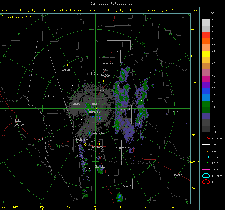Click the Stettler town label
Image resolution: width=225 pixels, height=210 pixels.
point(146,72)
